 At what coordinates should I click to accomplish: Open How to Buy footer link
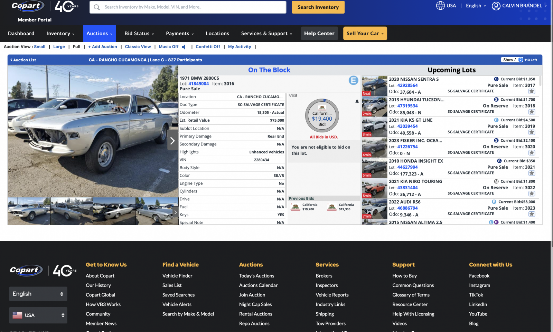[x=404, y=276]
